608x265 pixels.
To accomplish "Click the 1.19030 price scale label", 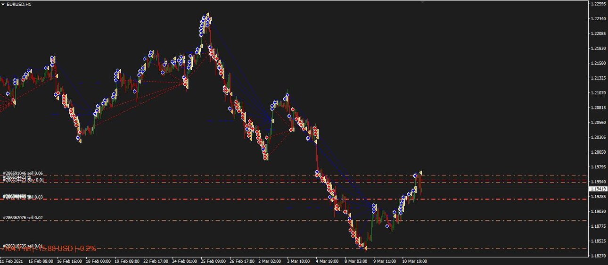I will click(x=598, y=211).
